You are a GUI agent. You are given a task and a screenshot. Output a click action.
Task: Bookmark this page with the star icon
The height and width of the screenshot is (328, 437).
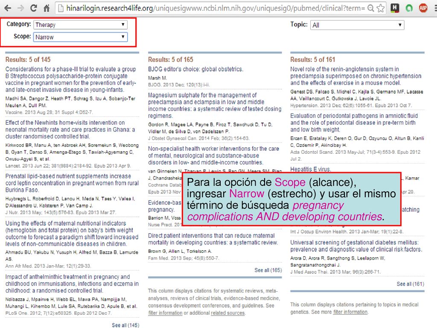pos(380,8)
